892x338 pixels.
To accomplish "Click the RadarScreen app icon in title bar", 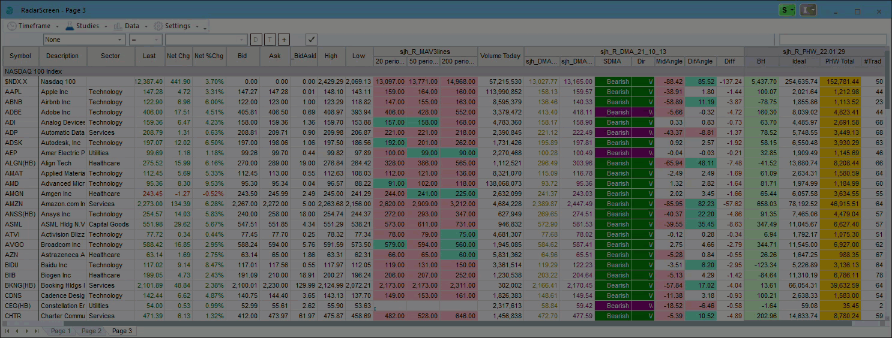I will tap(10, 10).
